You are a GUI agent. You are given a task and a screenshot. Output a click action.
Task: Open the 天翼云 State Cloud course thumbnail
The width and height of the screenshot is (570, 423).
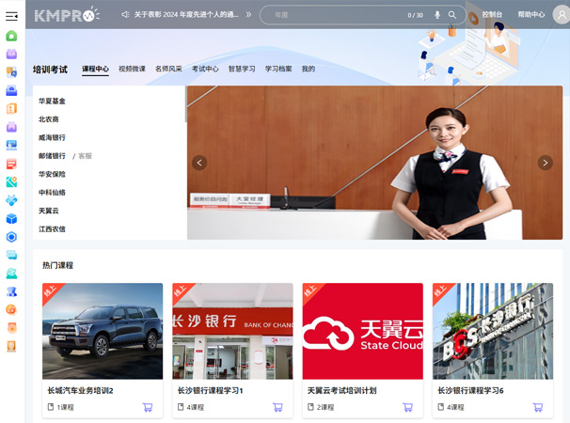(362, 331)
